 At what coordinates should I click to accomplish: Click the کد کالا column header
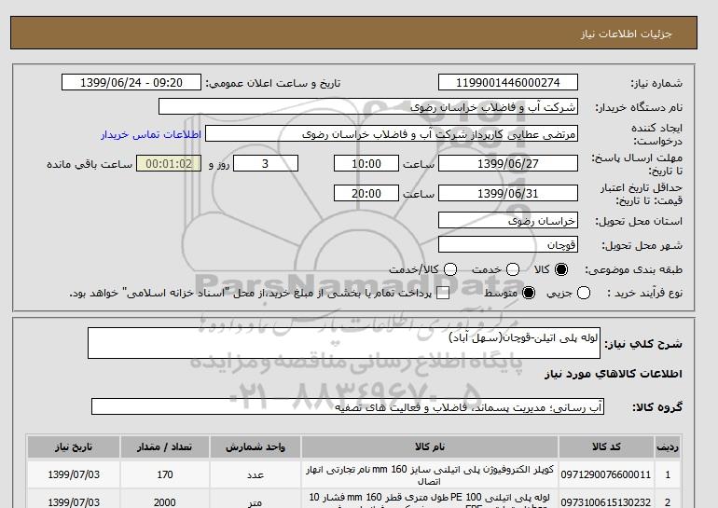[x=606, y=447]
